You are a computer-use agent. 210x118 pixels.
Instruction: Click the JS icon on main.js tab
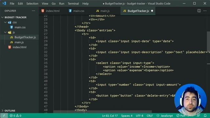97,11
